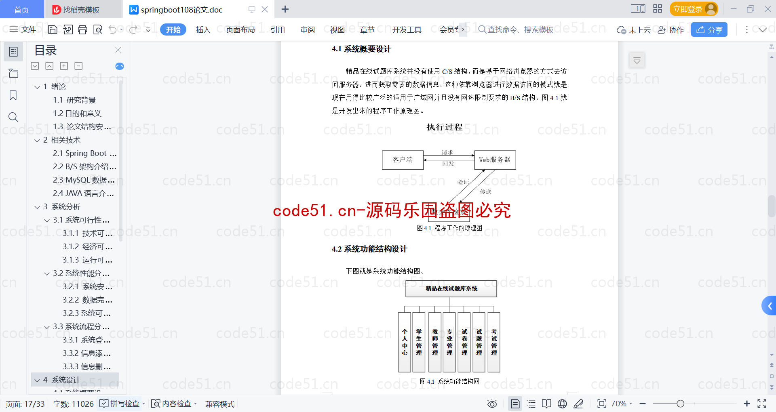Viewport: 776px width, 412px height.
Task: Click the fit page zoom icon
Action: coord(602,404)
